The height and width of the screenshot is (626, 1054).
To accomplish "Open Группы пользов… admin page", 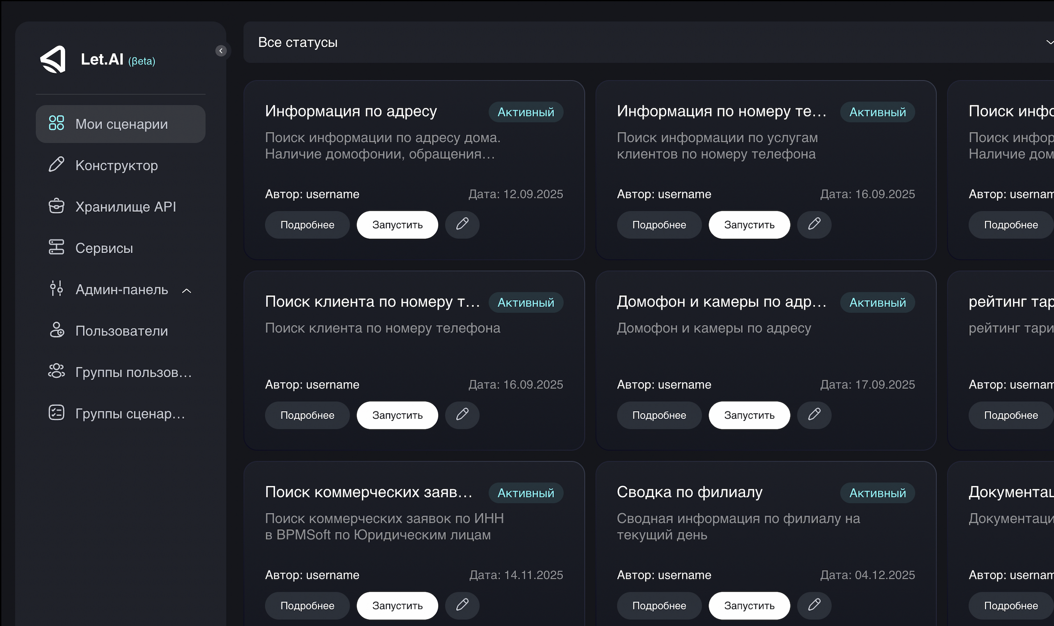I will click(120, 372).
